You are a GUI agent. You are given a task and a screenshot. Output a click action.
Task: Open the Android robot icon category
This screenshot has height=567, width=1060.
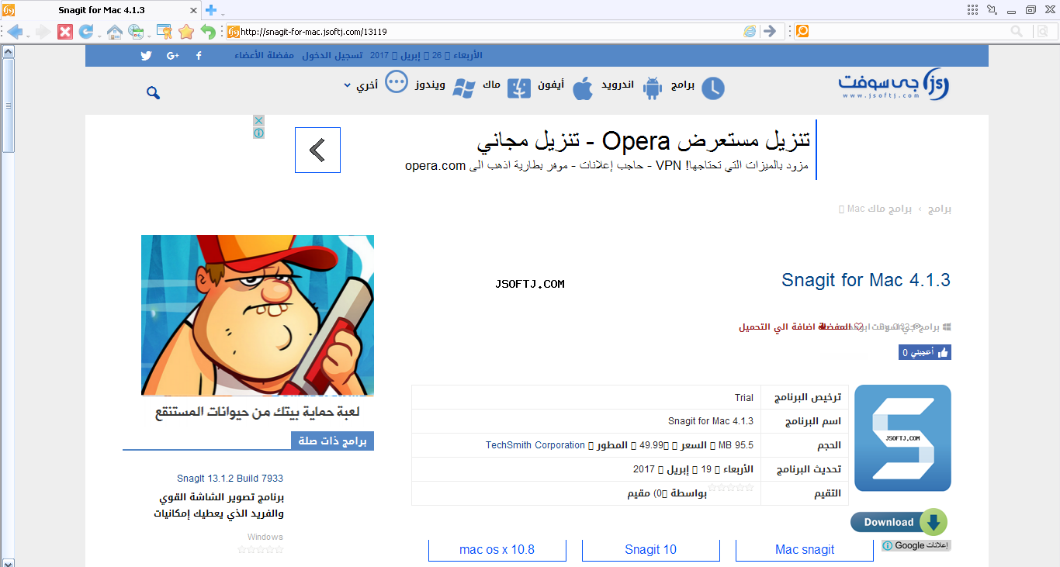[x=653, y=88]
